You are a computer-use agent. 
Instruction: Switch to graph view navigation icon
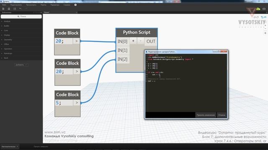263,17
